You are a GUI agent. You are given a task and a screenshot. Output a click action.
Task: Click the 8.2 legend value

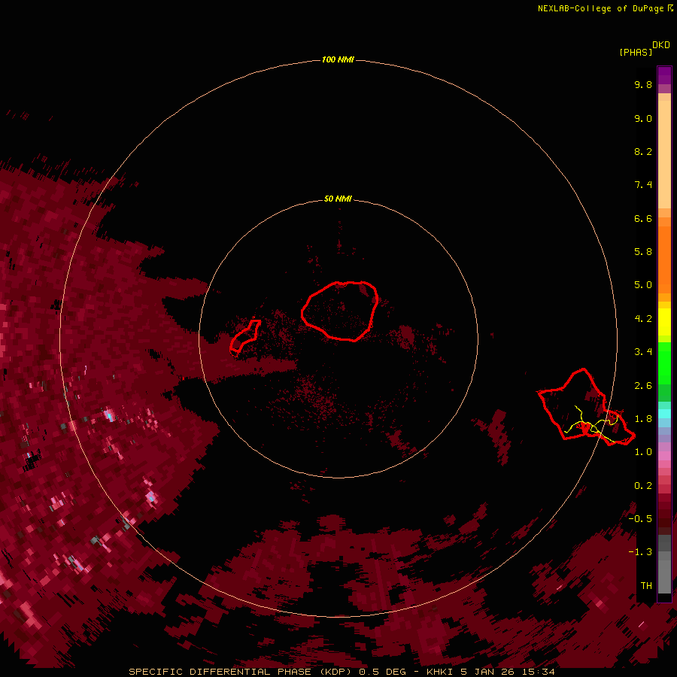pyautogui.click(x=643, y=151)
